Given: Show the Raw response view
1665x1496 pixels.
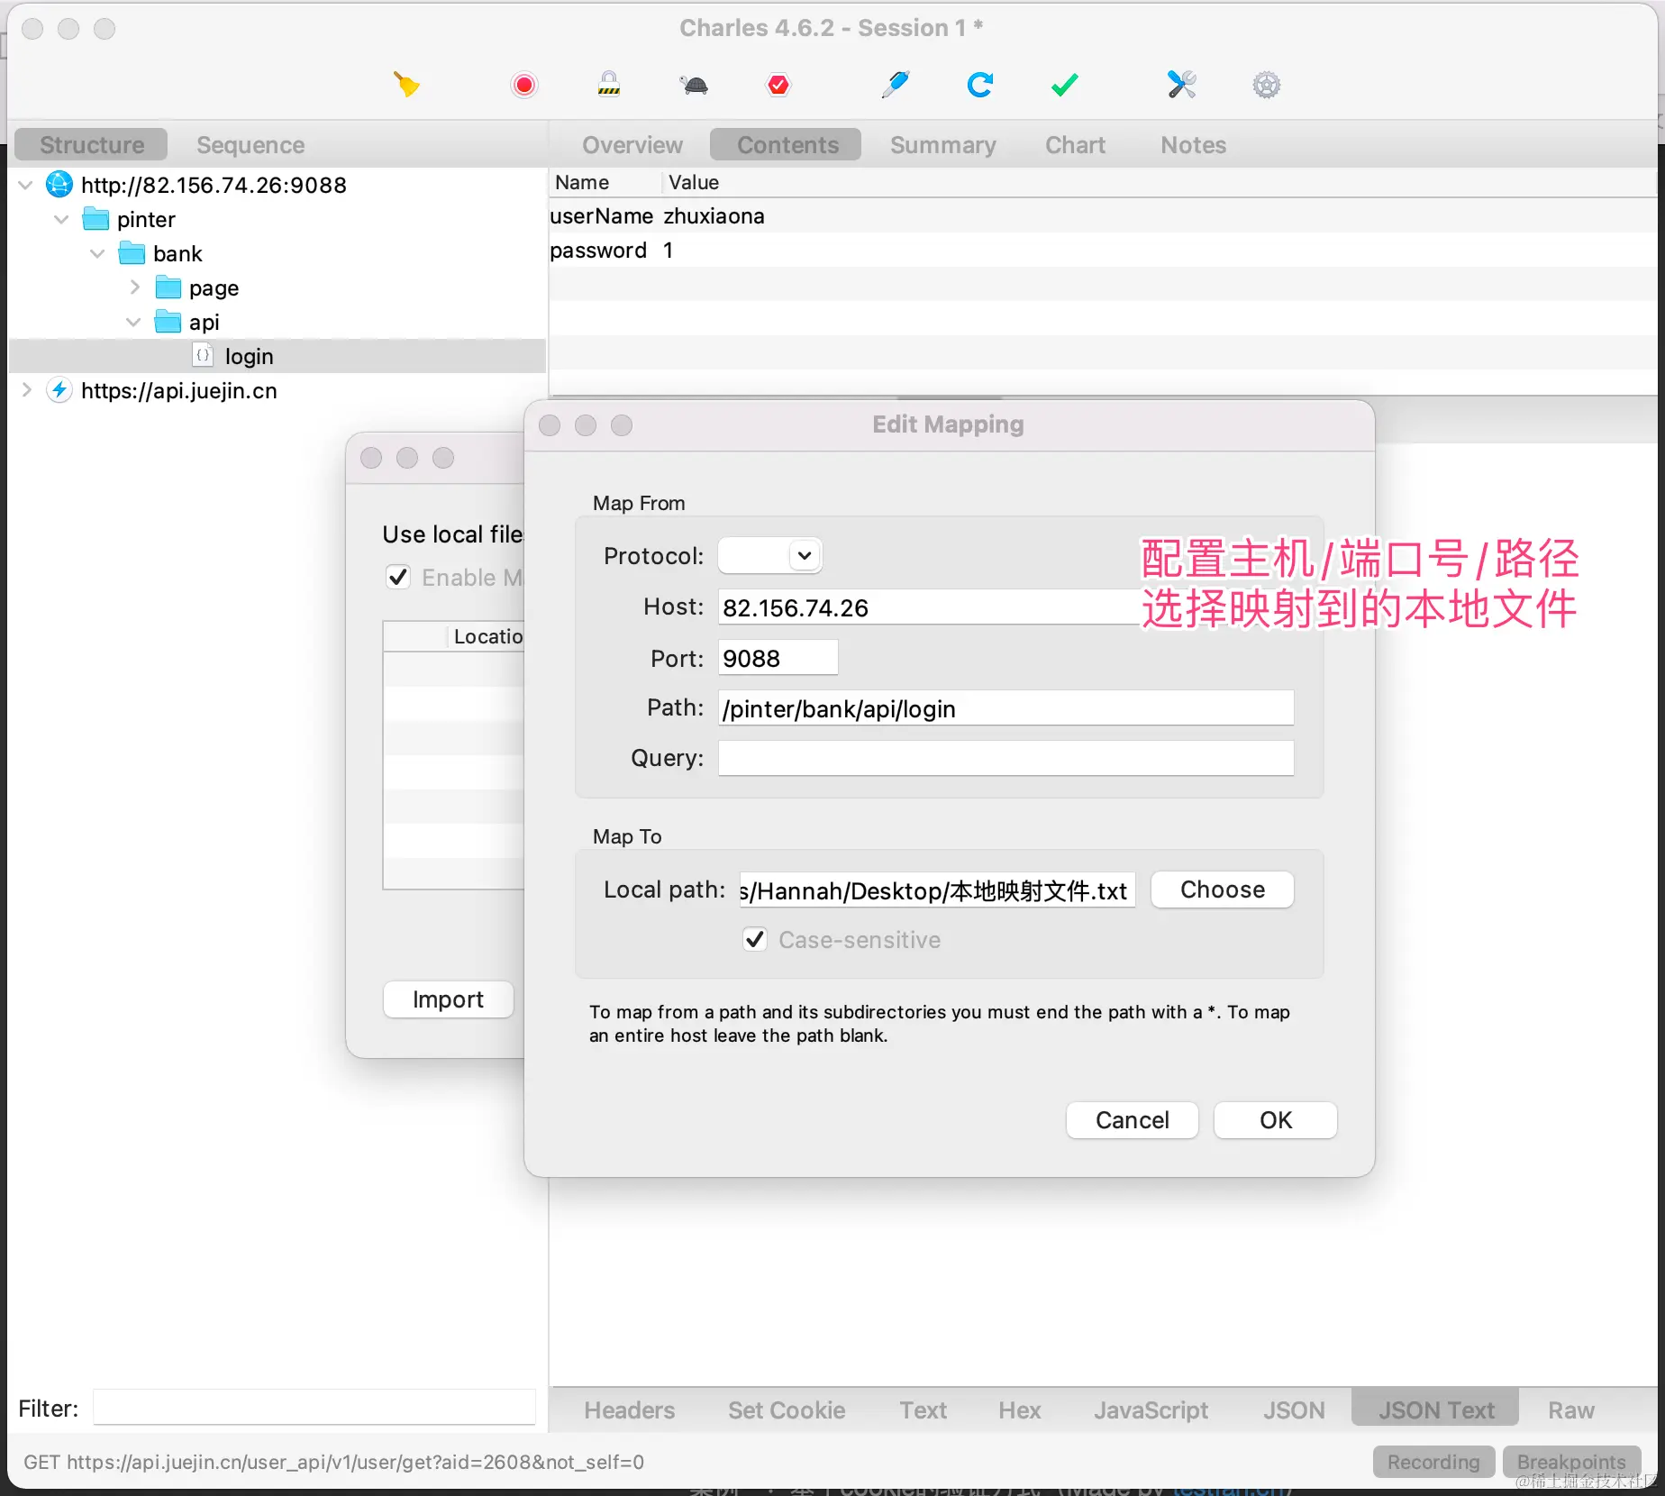Looking at the screenshot, I should click(x=1570, y=1410).
